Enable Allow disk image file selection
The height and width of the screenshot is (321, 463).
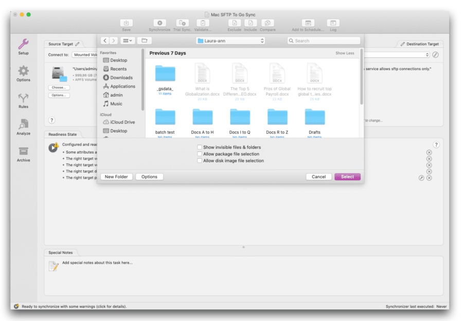pos(199,160)
